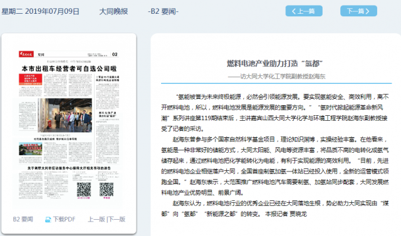The image size is (401, 236).
Task: Open 燃料电池产业 article block in newspaper thumbnail
Action: click(x=107, y=138)
